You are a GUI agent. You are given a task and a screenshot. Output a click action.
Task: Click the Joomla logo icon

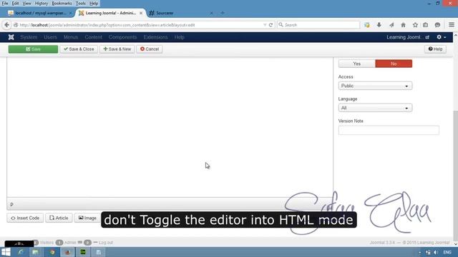tap(11, 37)
